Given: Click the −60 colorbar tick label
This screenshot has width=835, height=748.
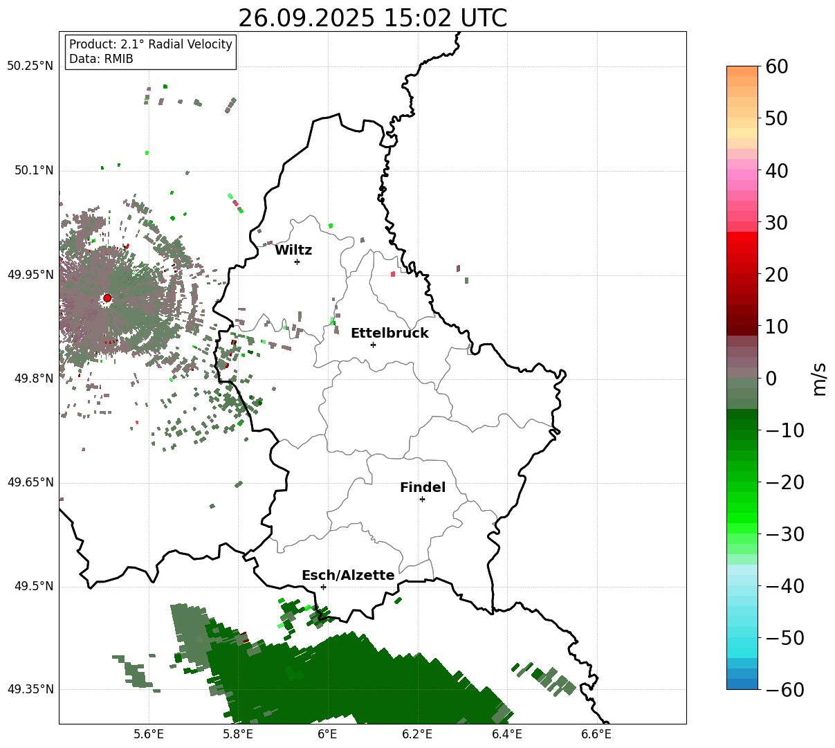Looking at the screenshot, I should click(784, 690).
